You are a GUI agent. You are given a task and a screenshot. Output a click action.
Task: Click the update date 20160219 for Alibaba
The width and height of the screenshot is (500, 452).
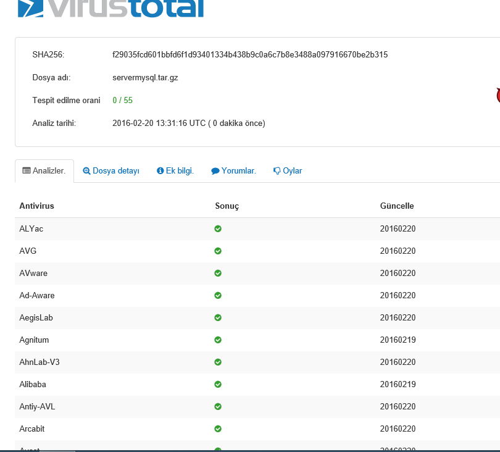pyautogui.click(x=398, y=384)
